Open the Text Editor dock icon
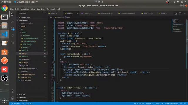The width and height of the screenshot is (188, 105). point(5,43)
